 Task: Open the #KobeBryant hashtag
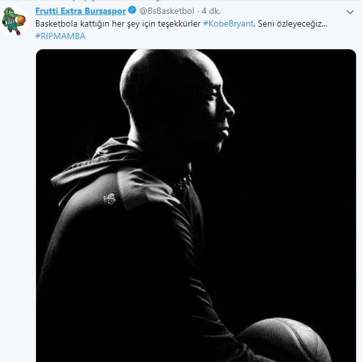click(228, 23)
